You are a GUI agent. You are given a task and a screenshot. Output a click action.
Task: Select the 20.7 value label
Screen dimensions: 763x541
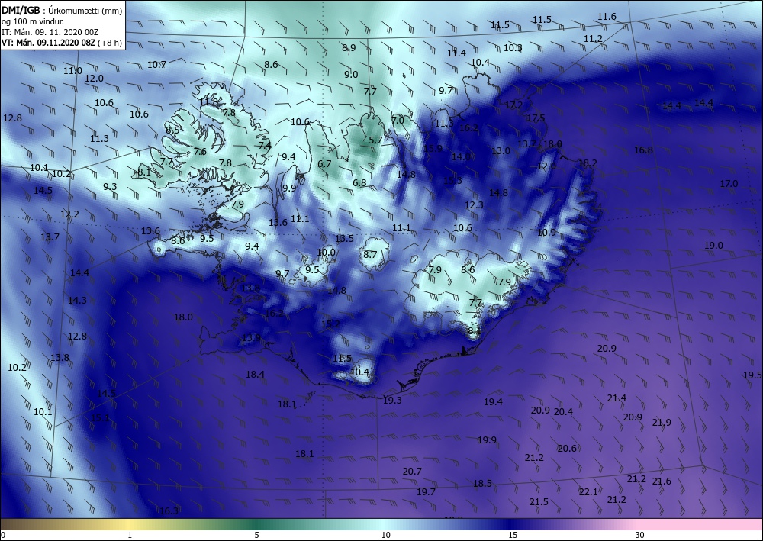click(x=412, y=471)
